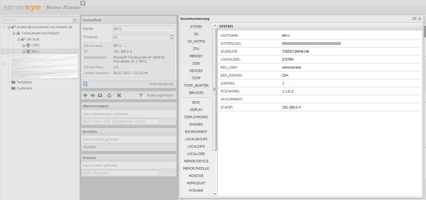
Task: Expand the C3PO tree node
Action: click(23, 45)
